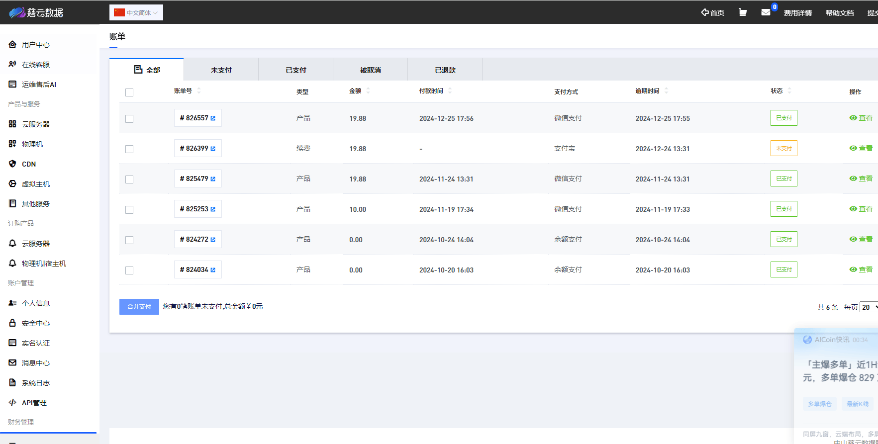Click 安全中心 lock icon in sidebar

[12, 323]
